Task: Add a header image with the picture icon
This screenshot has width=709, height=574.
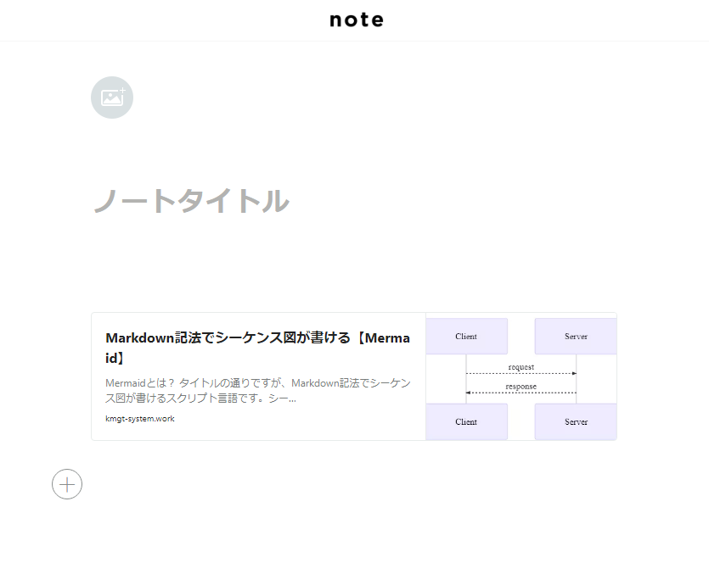Action: tap(112, 98)
